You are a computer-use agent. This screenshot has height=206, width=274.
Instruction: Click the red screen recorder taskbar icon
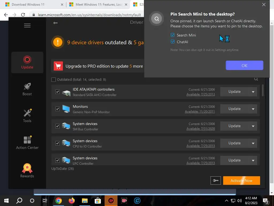coord(124,201)
